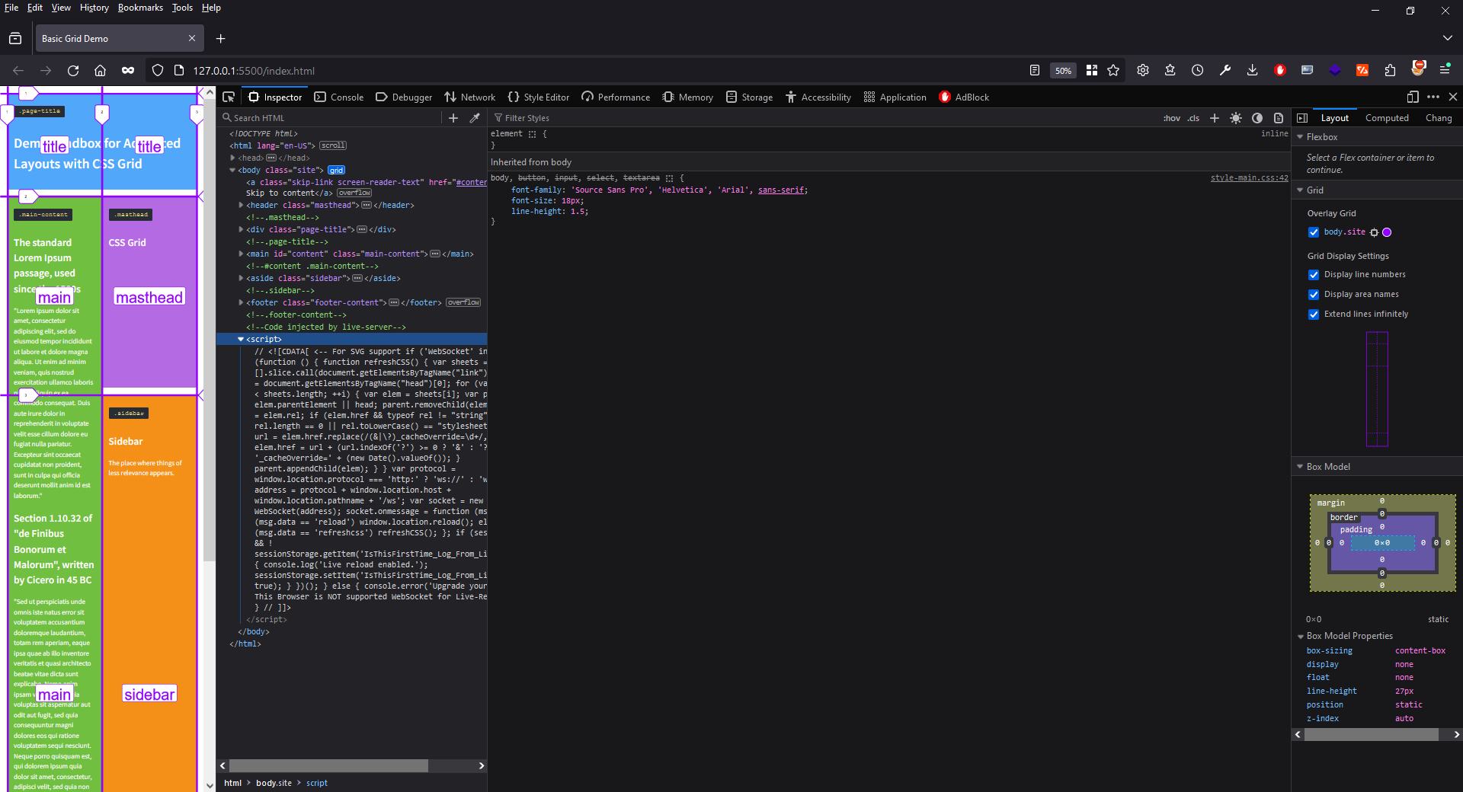The width and height of the screenshot is (1463, 792).
Task: Uncheck Extend lines infinitely
Action: [x=1314, y=315]
